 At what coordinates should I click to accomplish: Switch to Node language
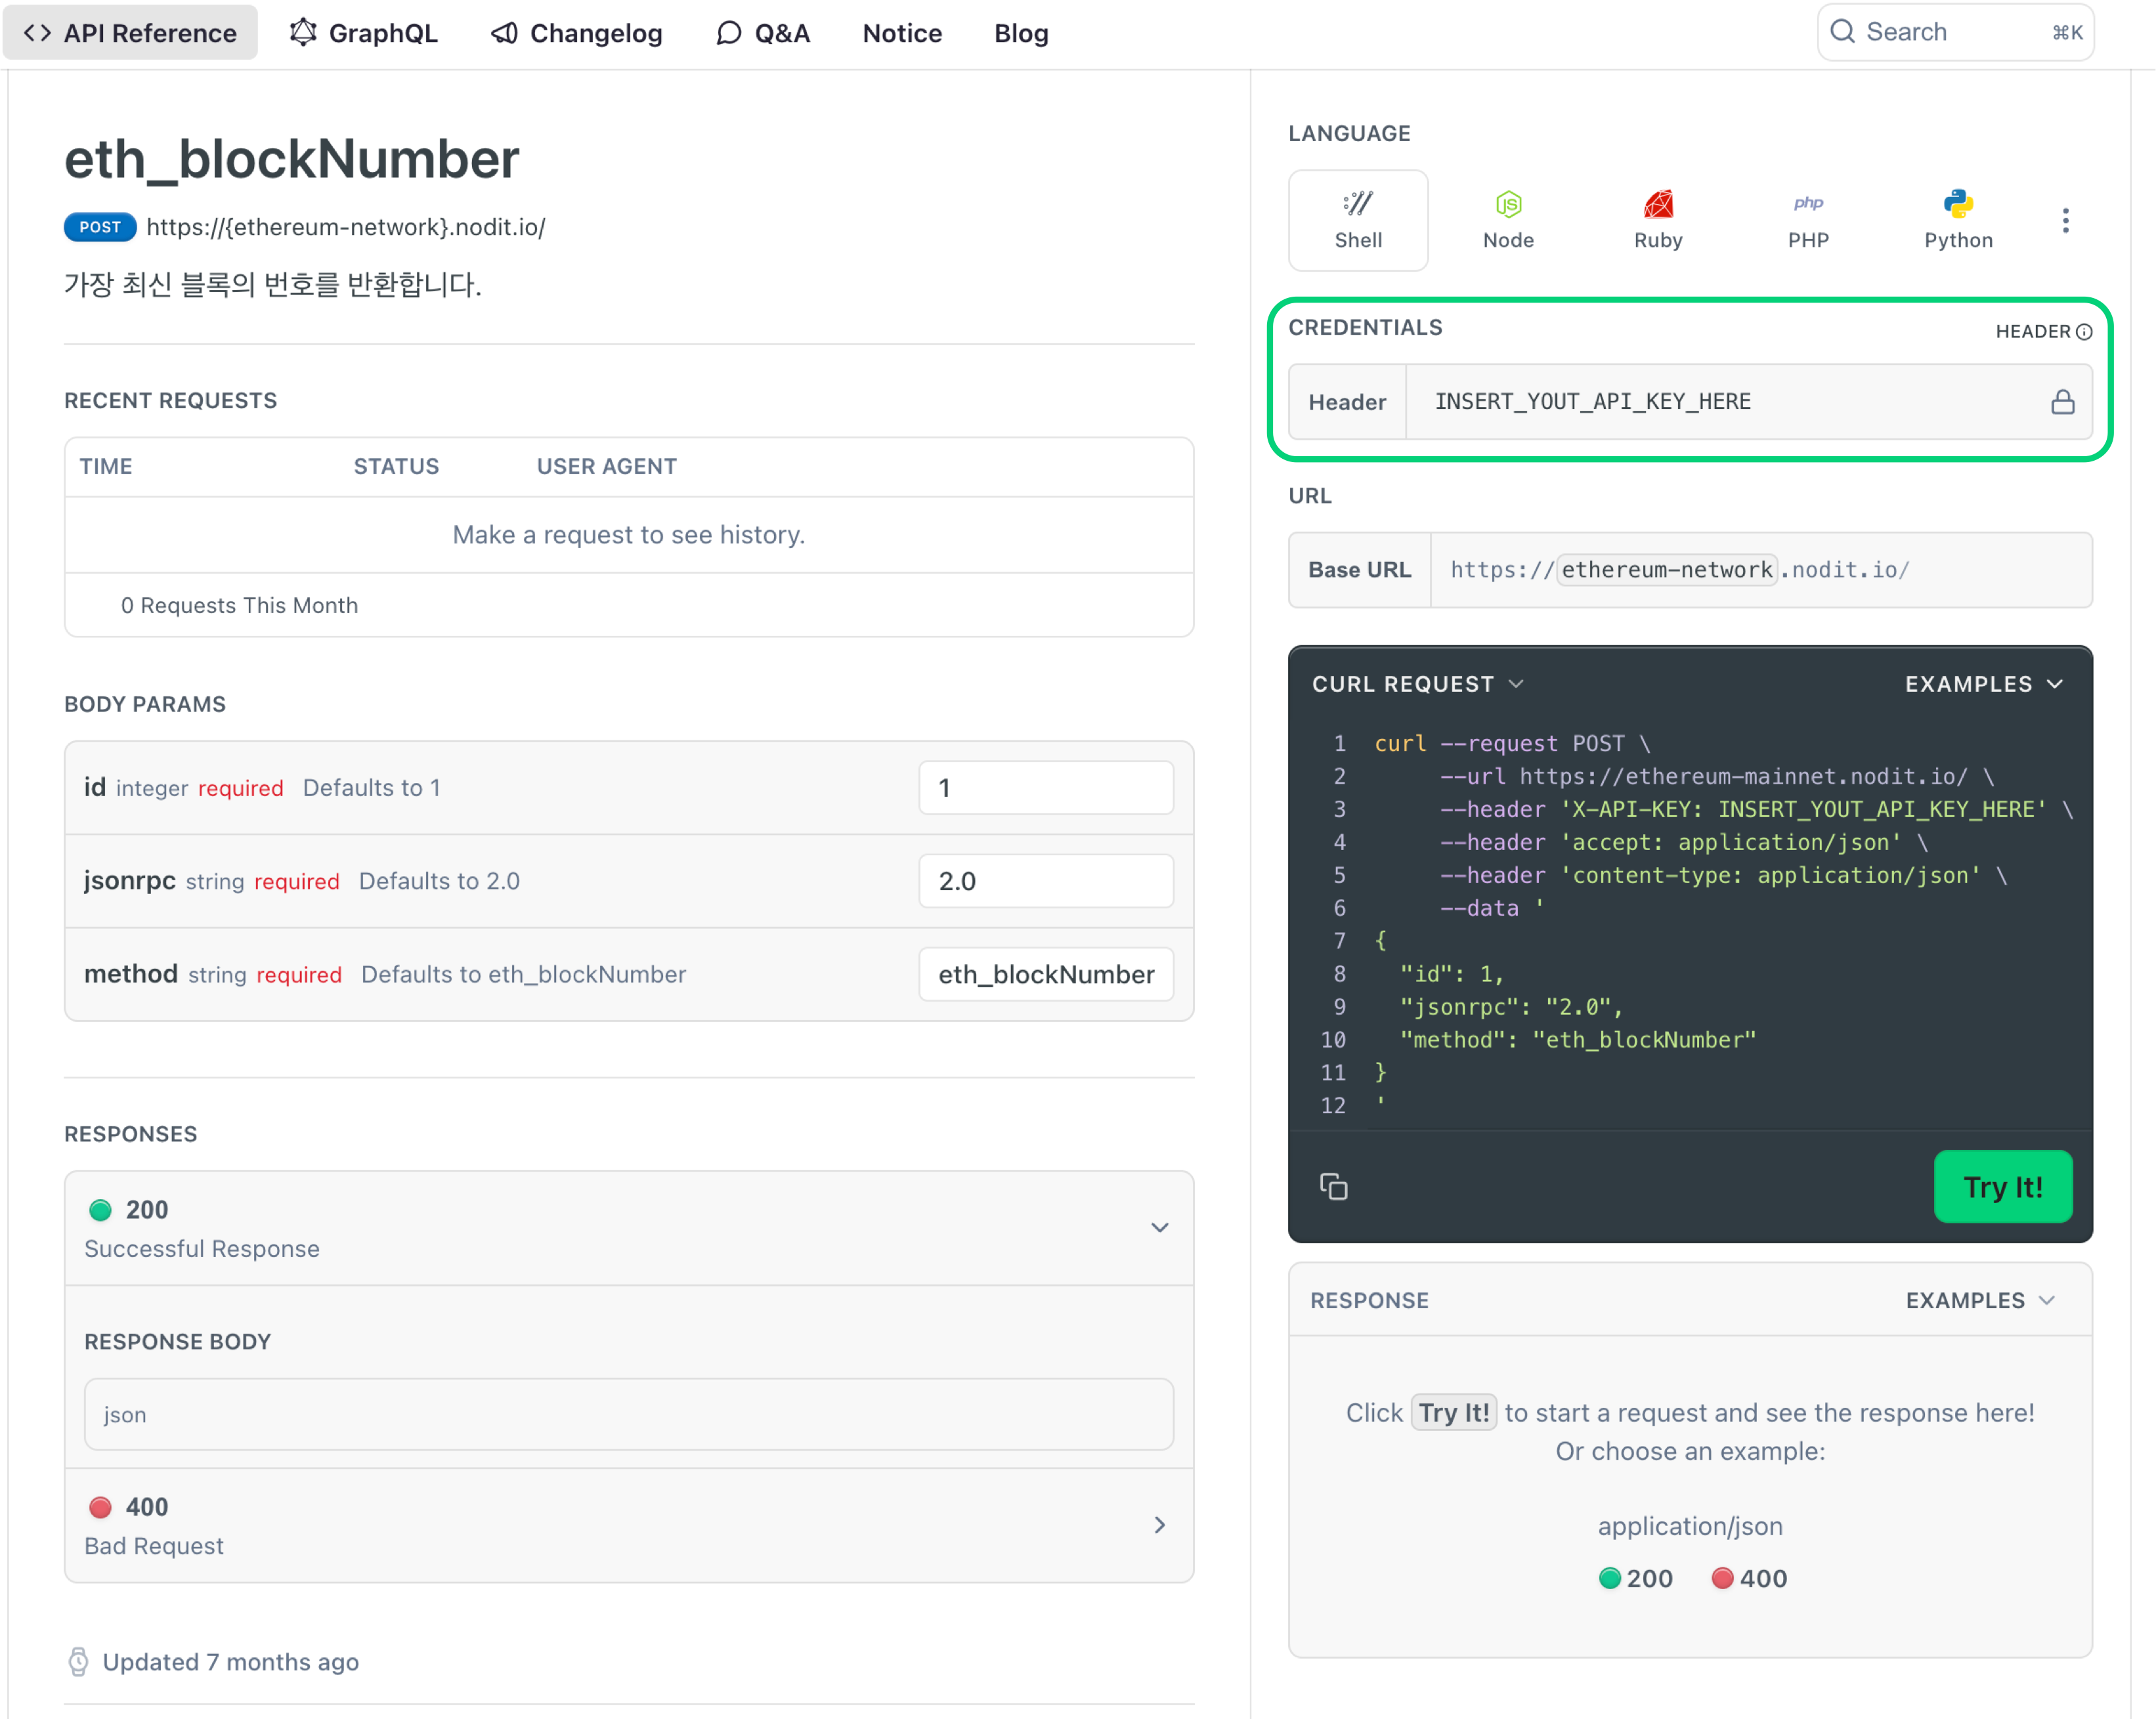coord(1507,204)
